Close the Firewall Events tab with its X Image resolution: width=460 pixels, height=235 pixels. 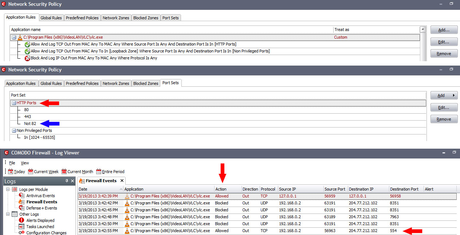tap(122, 181)
